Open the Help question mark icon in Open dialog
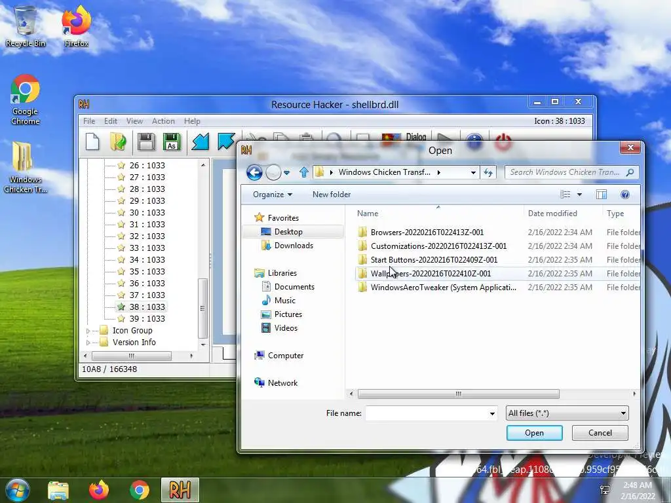Image resolution: width=671 pixels, height=503 pixels. click(624, 195)
